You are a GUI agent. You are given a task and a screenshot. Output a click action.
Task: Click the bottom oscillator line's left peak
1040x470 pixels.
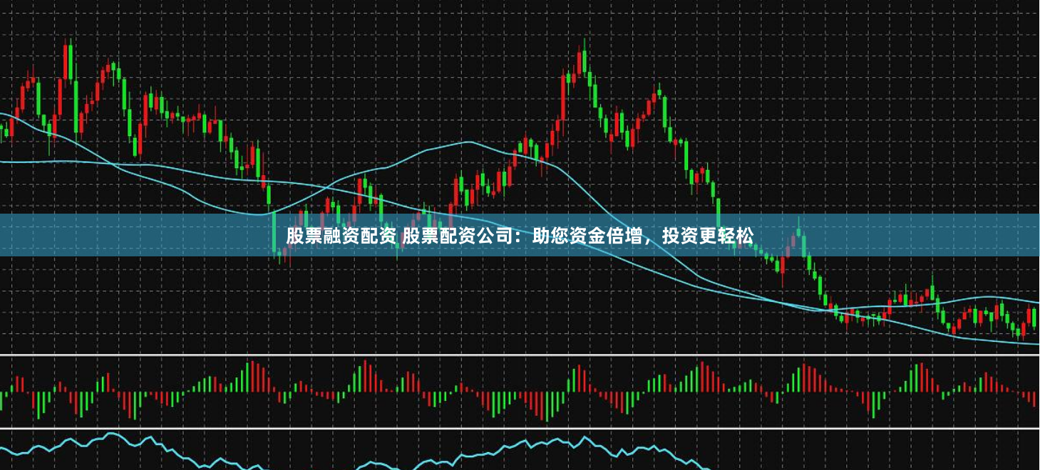click(x=110, y=434)
